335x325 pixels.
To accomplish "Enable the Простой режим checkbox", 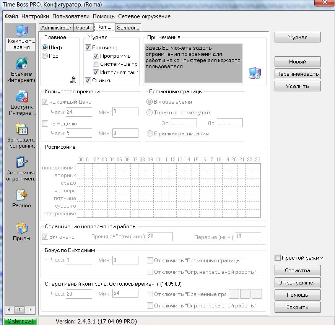I will [x=278, y=258].
